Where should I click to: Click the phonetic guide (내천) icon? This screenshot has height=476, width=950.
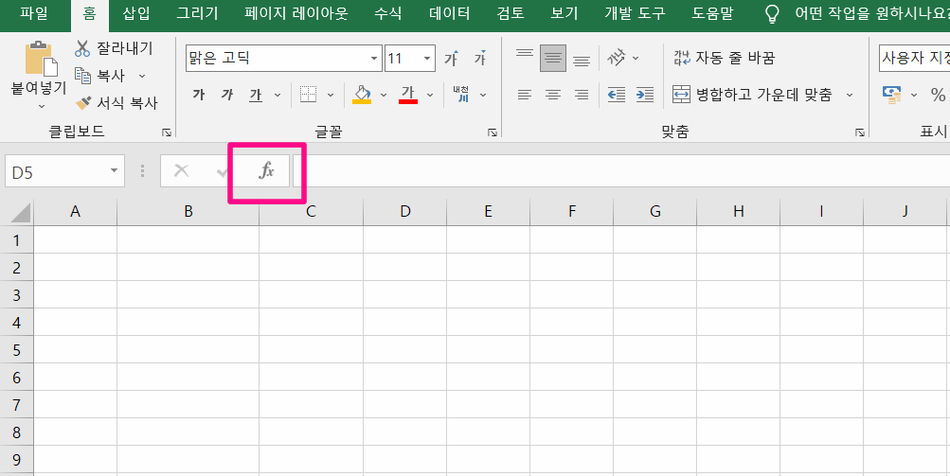click(x=461, y=95)
